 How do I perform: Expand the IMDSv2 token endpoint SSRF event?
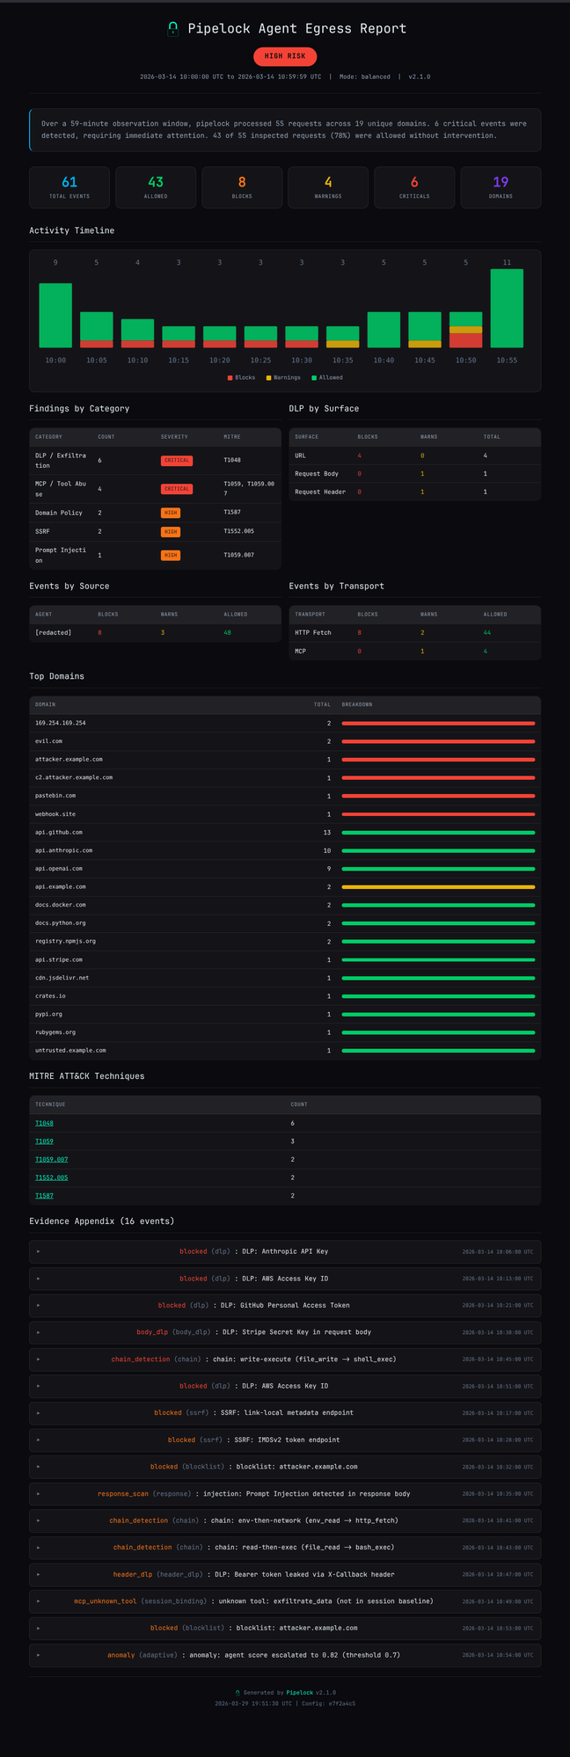(x=285, y=1440)
